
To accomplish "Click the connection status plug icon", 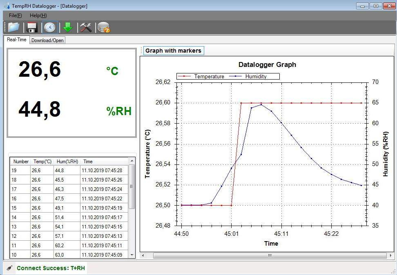I will (x=10, y=268).
